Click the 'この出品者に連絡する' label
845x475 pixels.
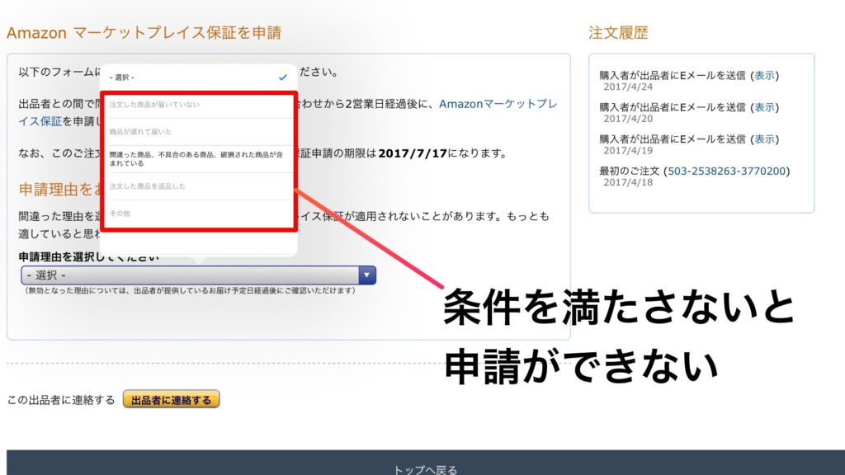[x=61, y=400]
